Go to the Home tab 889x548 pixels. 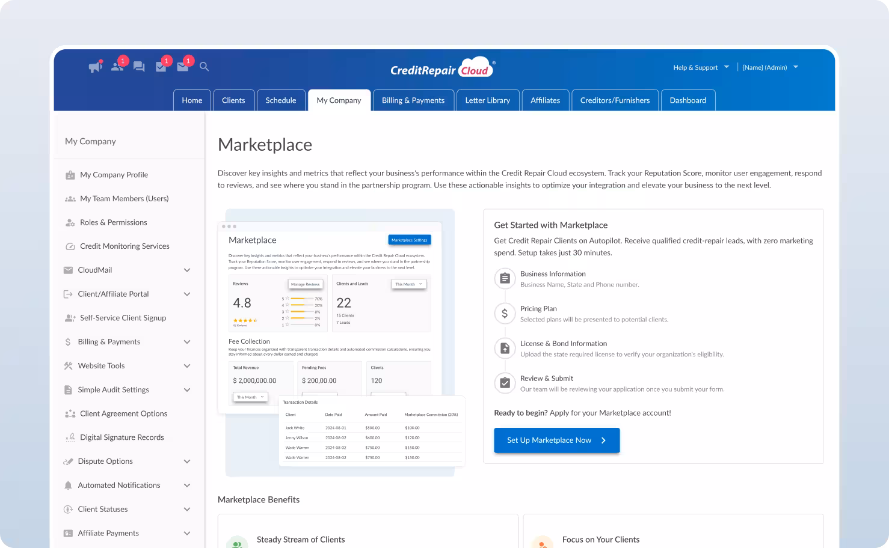(192, 100)
